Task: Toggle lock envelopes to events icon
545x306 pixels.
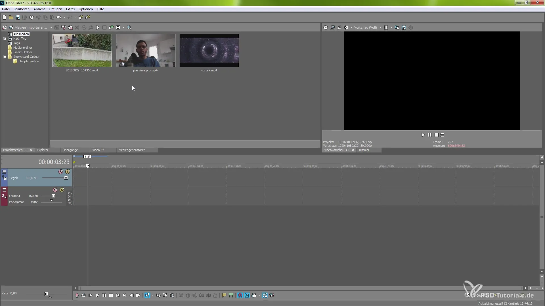Action: pyautogui.click(x=265, y=295)
